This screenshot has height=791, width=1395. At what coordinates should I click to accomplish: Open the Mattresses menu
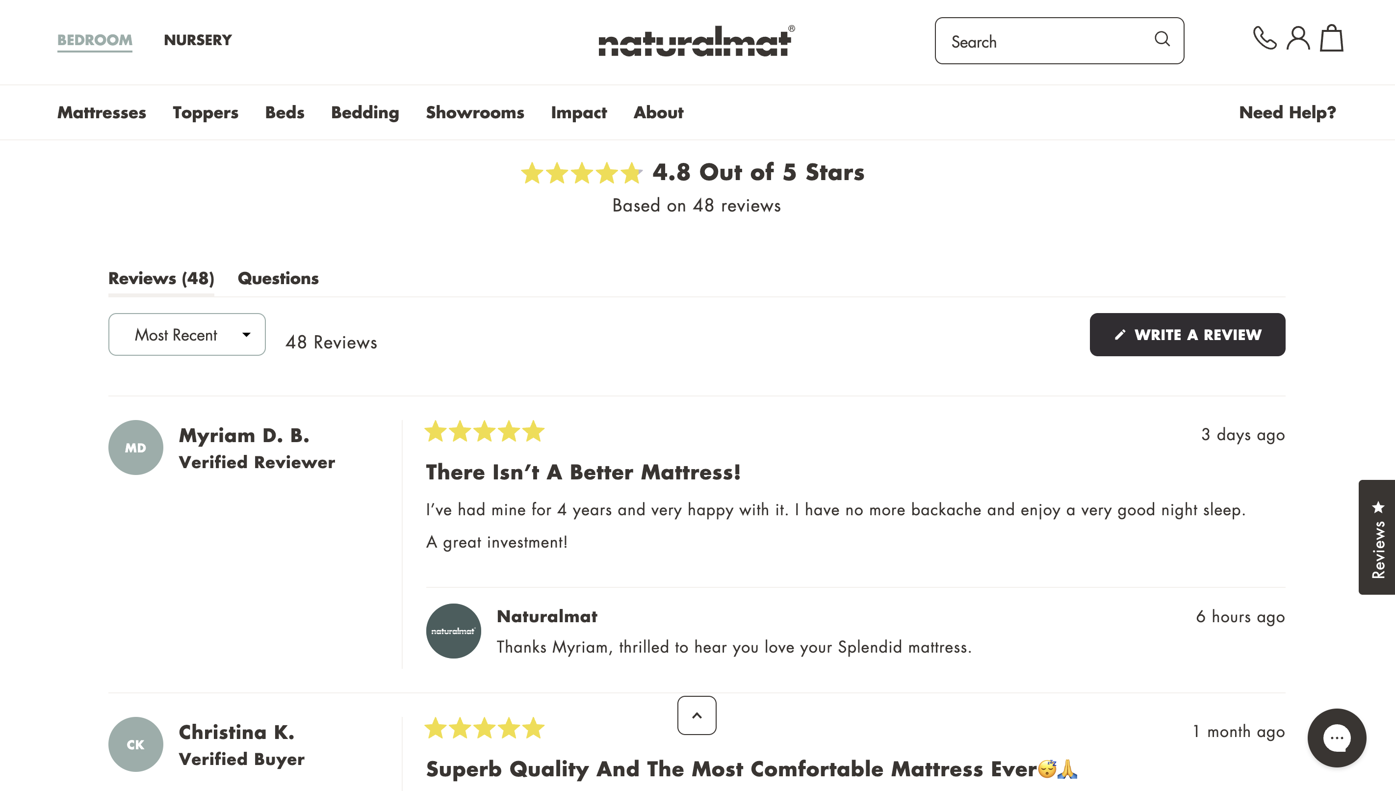pos(102,112)
